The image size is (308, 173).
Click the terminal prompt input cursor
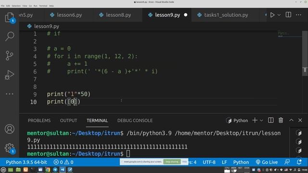tap(128, 154)
